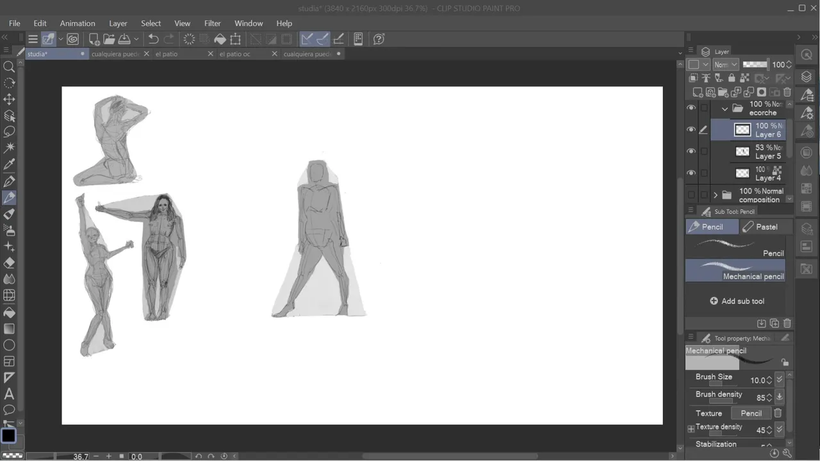Open the support question mark icon

click(x=379, y=39)
